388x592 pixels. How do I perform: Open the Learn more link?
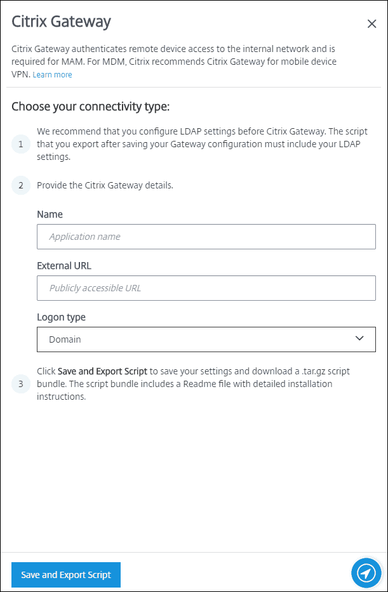(52, 74)
